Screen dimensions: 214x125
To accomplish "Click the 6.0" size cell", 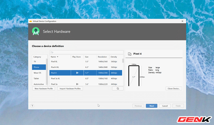I will [87, 79].
